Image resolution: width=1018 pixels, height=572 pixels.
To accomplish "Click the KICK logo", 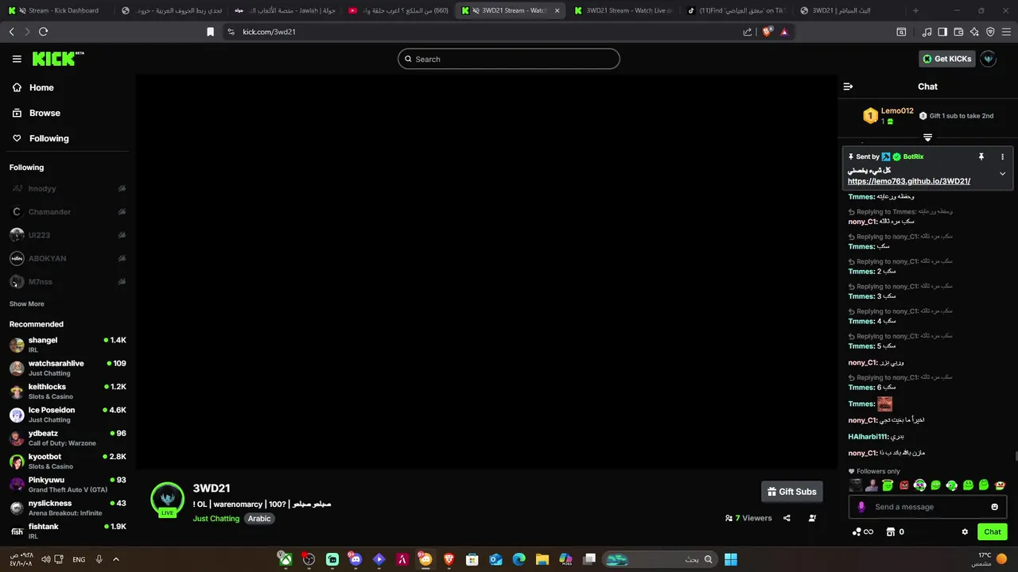I will pos(58,59).
